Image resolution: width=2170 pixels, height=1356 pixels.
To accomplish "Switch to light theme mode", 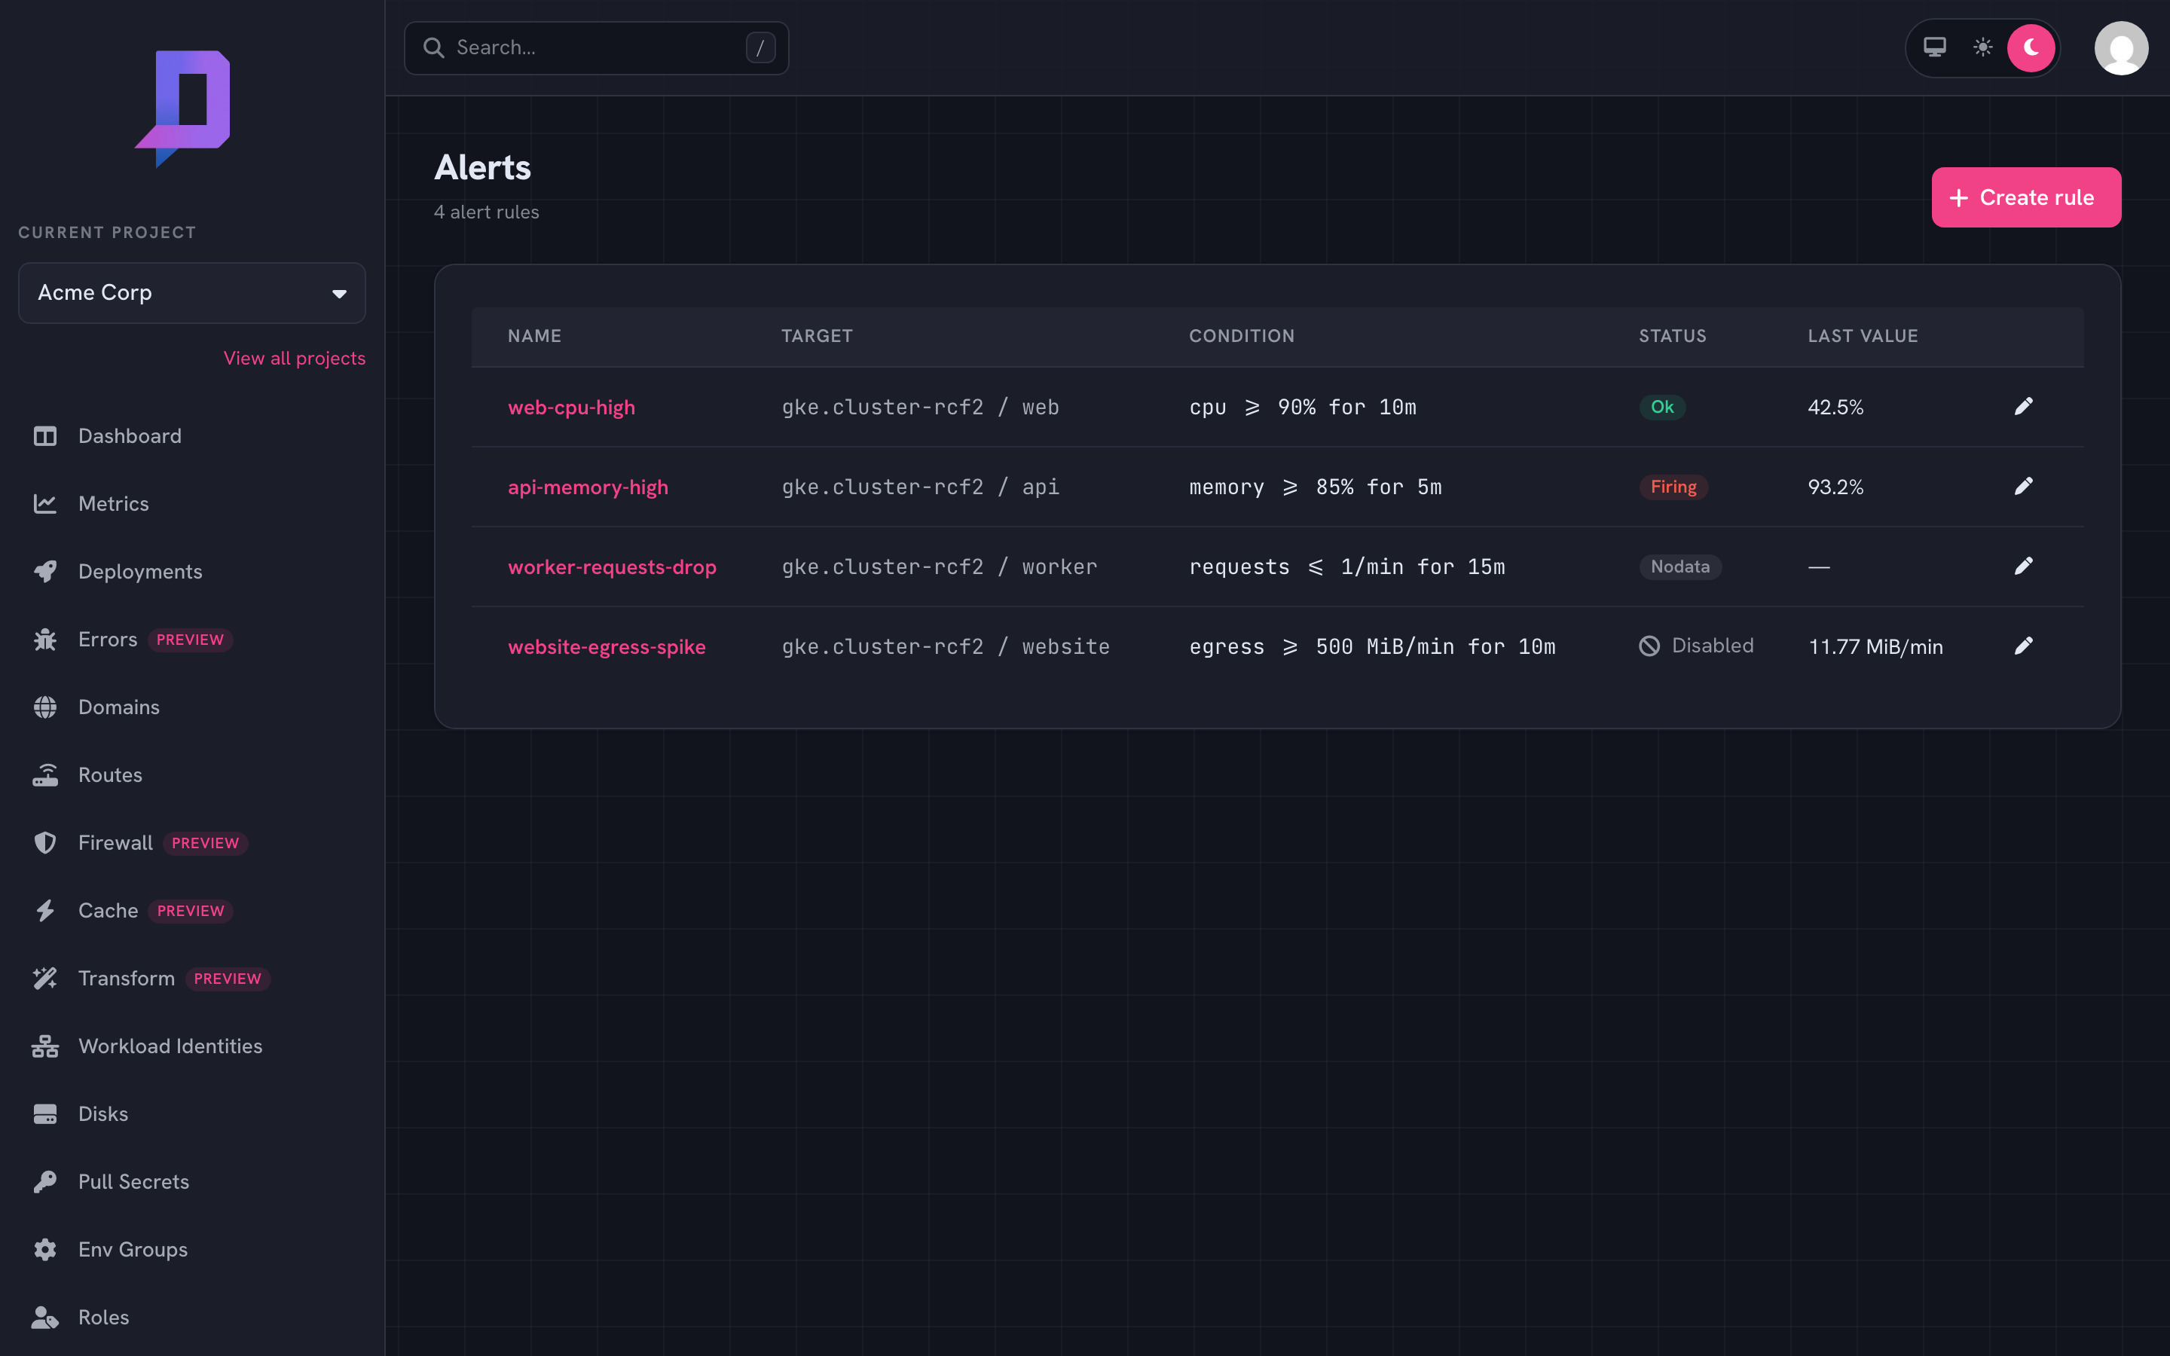I will pyautogui.click(x=1982, y=47).
